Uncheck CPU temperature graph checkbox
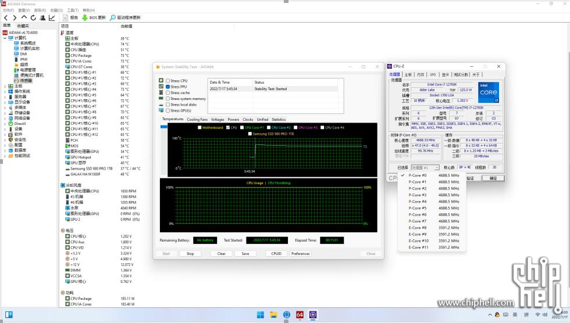 click(228, 127)
